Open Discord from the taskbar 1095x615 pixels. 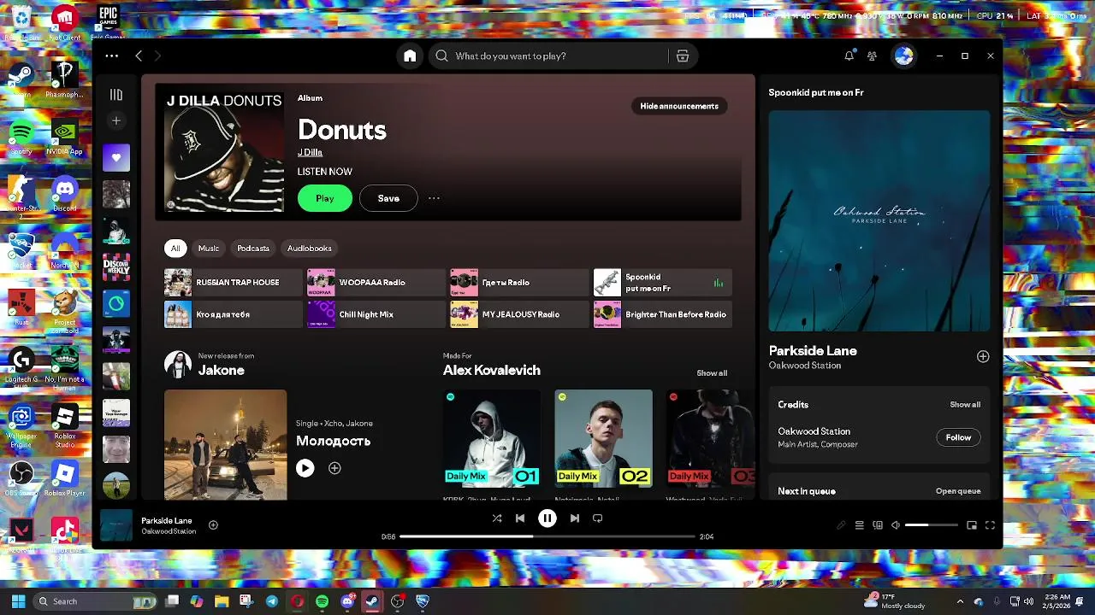[x=347, y=601]
